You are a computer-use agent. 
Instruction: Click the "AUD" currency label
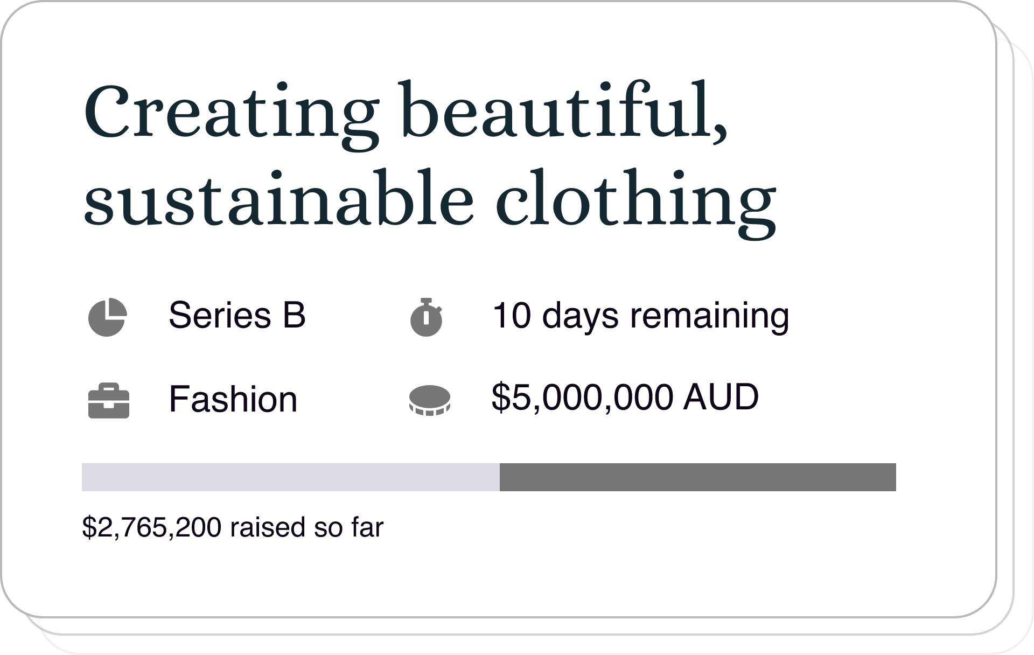(x=721, y=398)
